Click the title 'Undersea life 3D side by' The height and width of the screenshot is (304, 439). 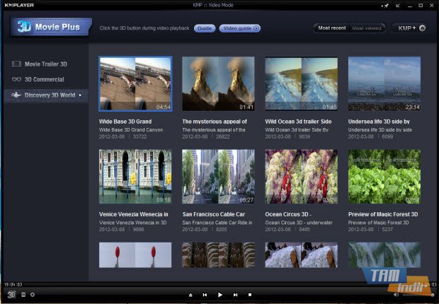[379, 122]
